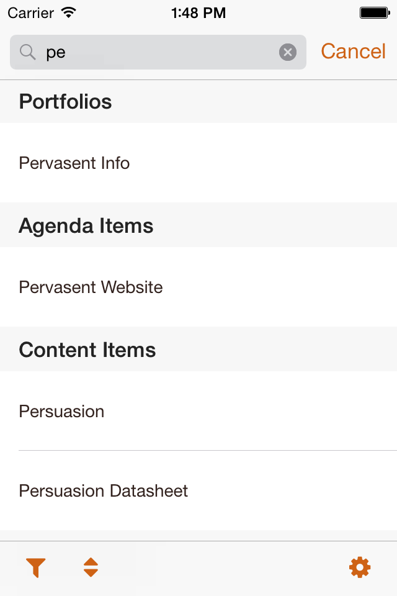Open the Pervasent Info portfolio

click(198, 163)
